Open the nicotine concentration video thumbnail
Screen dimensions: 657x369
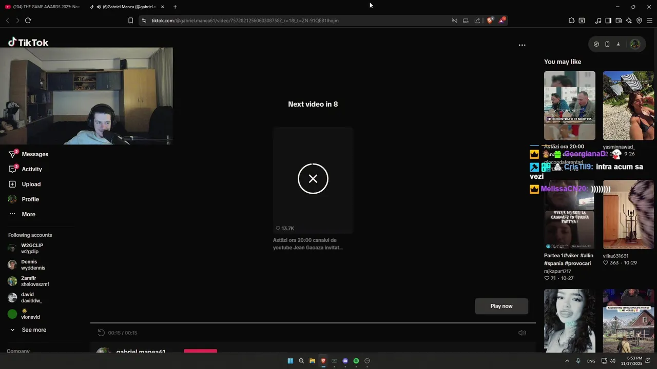click(570, 106)
